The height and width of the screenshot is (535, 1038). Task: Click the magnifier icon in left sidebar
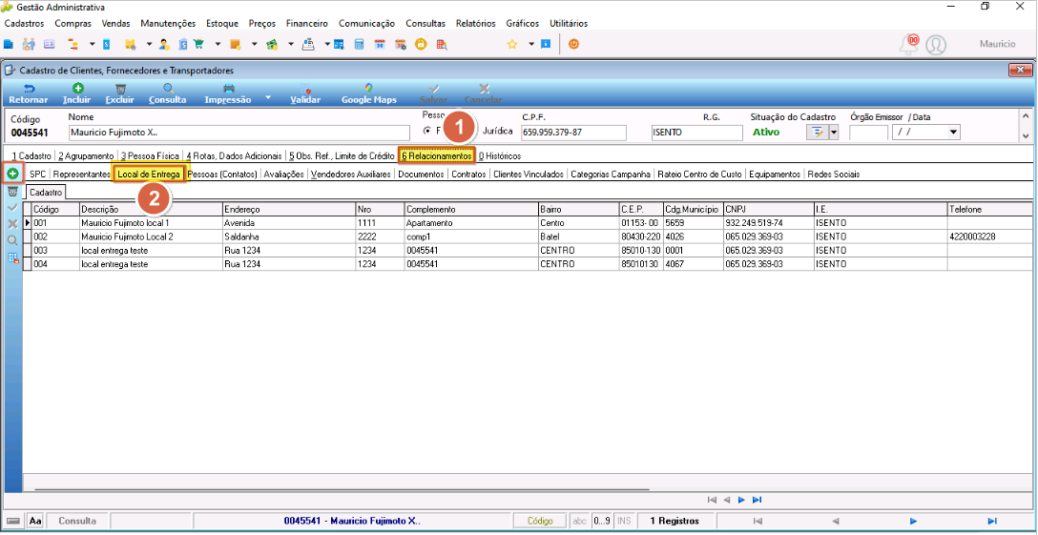point(12,240)
